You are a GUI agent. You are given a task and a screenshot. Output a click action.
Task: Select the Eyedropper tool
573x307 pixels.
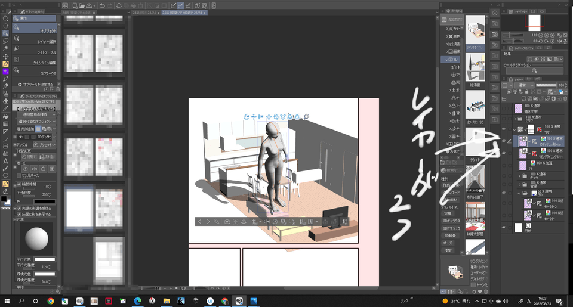click(5, 108)
